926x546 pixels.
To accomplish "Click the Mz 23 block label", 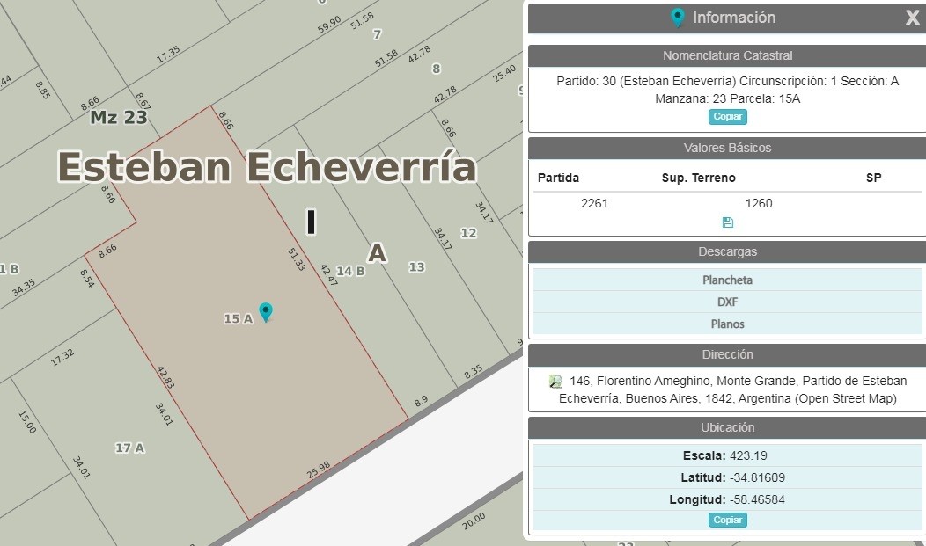I will [x=119, y=117].
